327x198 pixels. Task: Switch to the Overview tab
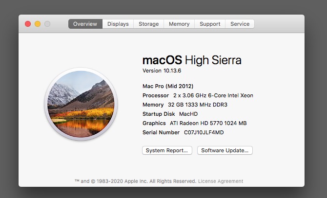[85, 24]
